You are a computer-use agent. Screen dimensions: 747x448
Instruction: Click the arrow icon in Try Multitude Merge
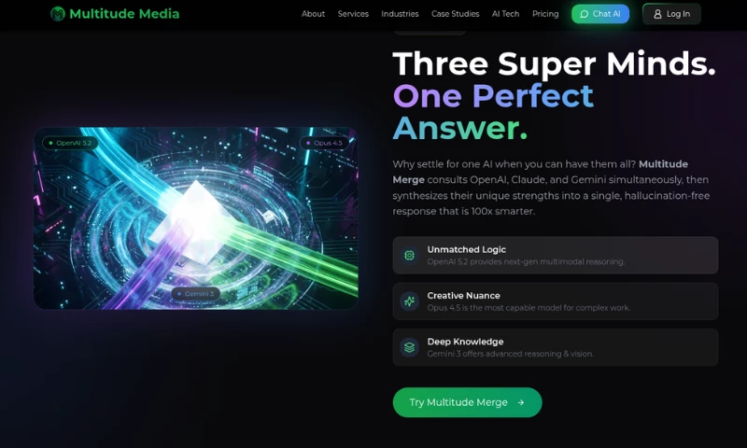(x=521, y=402)
